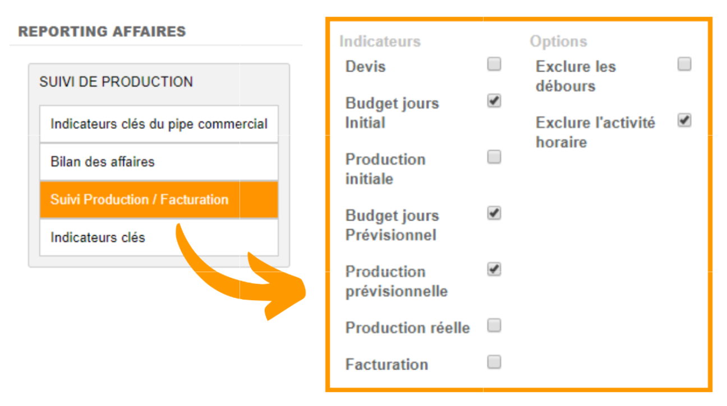Click the REPORTING AFFAIRES section title
The image size is (727, 406).
pyautogui.click(x=102, y=31)
